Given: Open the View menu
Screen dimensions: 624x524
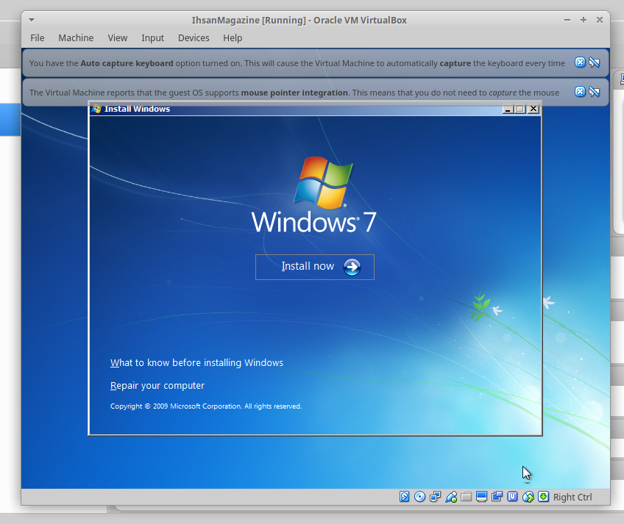Looking at the screenshot, I should pos(118,37).
